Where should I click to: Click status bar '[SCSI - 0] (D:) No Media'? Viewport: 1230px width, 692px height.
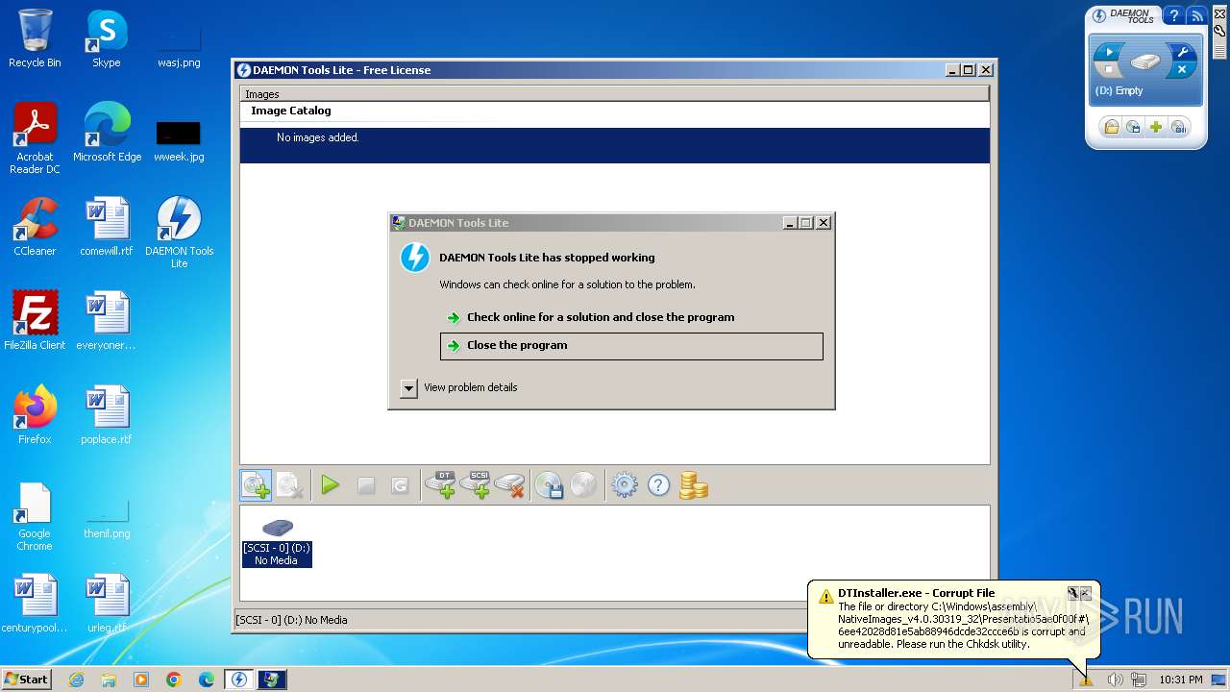tap(292, 620)
